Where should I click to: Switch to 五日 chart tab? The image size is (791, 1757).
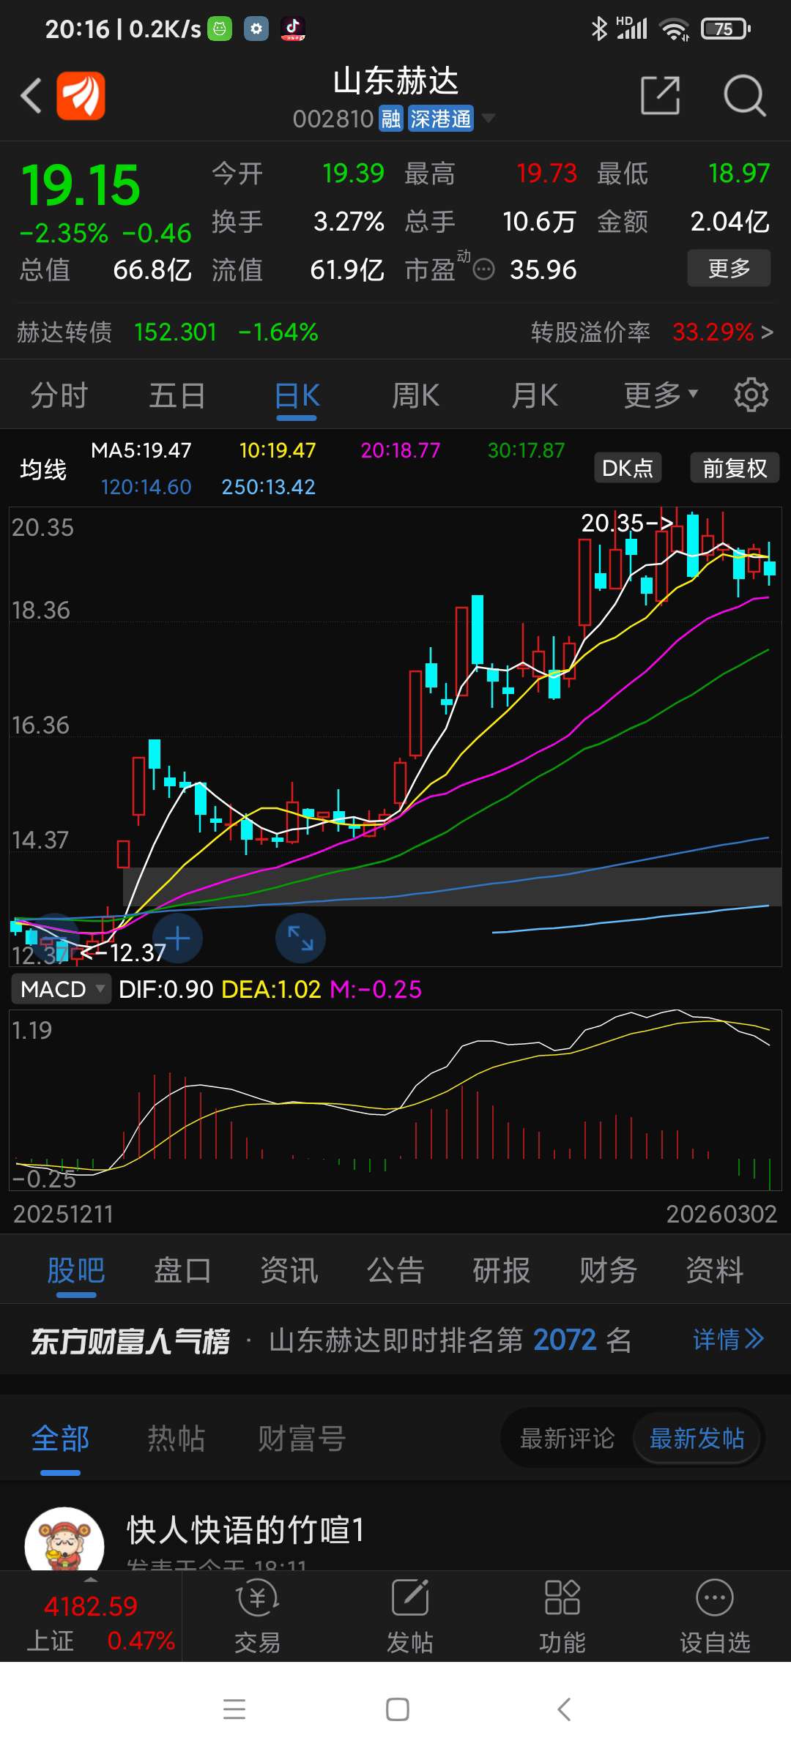point(177,395)
